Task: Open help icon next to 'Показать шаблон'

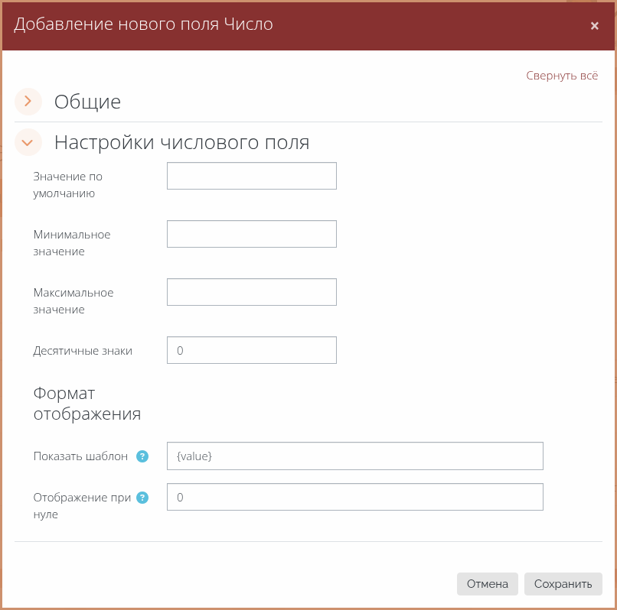Action: 142,456
